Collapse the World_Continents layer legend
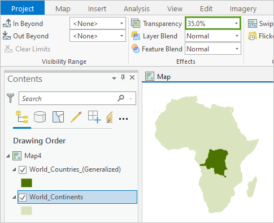Screen dimensions: 274x223 (14, 197)
